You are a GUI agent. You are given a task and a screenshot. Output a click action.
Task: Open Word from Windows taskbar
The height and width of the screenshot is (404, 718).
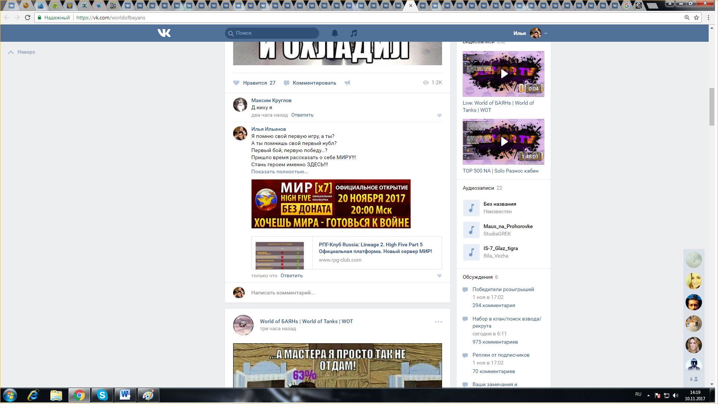125,395
